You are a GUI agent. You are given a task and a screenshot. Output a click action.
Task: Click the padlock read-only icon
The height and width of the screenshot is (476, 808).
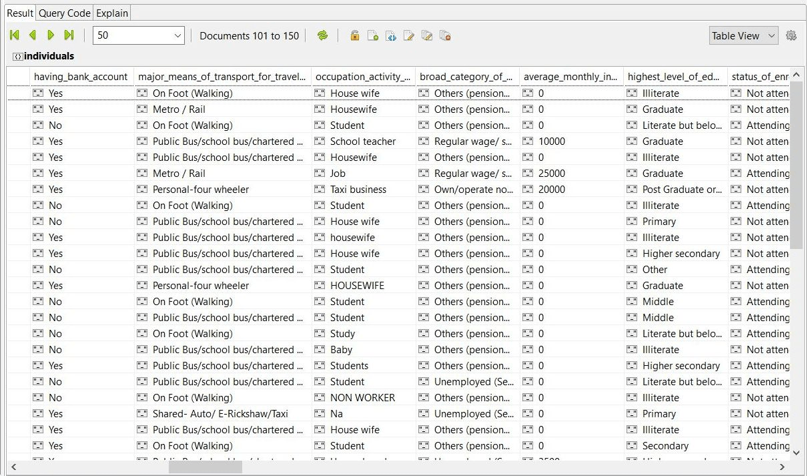click(x=355, y=35)
